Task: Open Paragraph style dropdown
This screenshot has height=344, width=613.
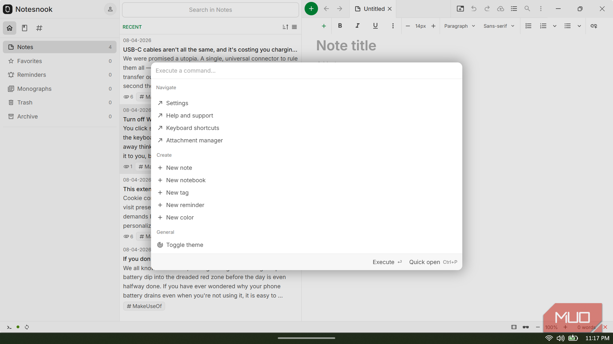Action: (459, 26)
